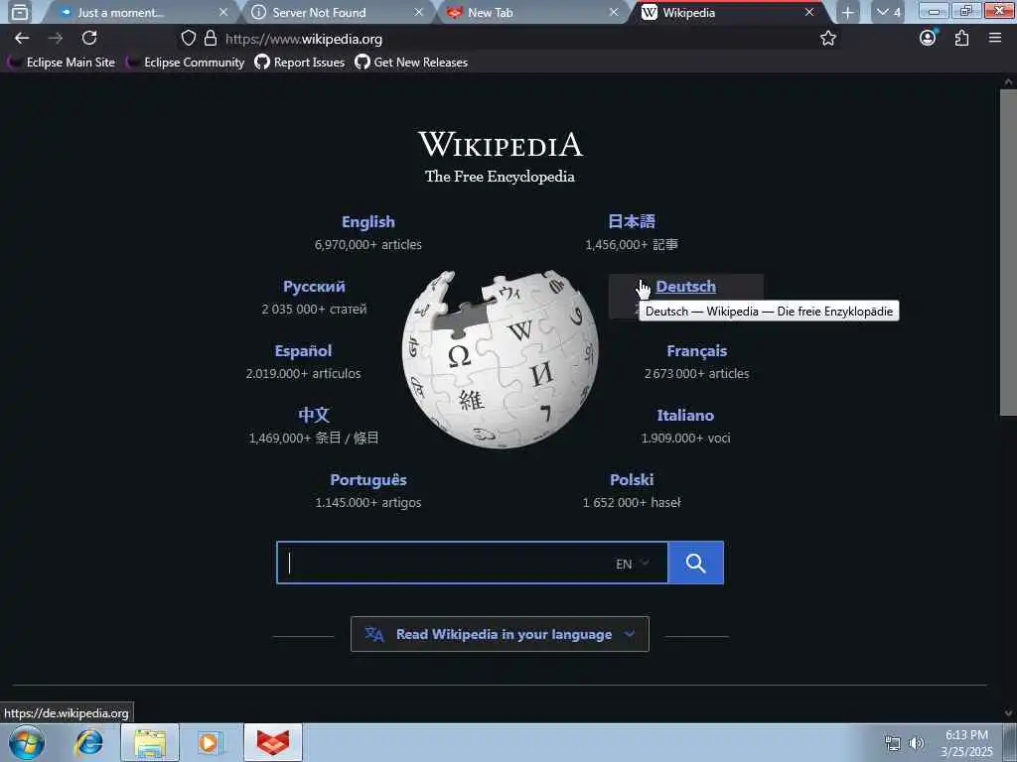Image resolution: width=1017 pixels, height=762 pixels.
Task: Open Windows Media Player on taskbar
Action: (x=211, y=742)
